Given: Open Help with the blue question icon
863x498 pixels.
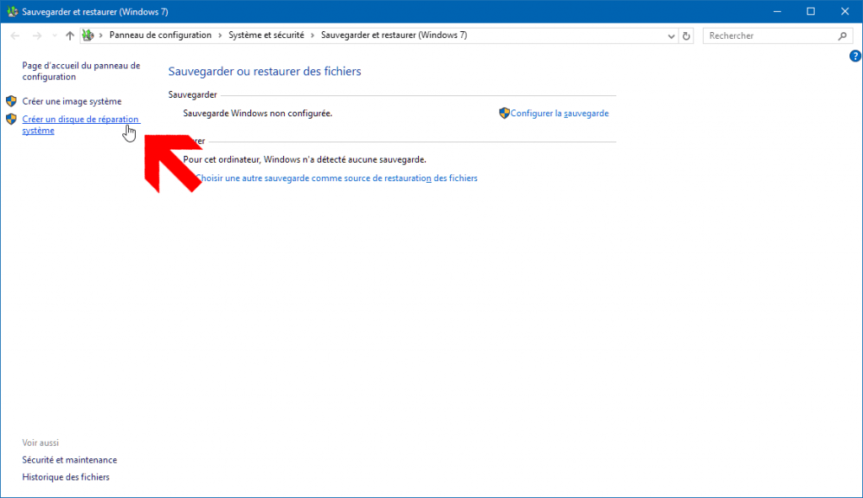Looking at the screenshot, I should [855, 56].
